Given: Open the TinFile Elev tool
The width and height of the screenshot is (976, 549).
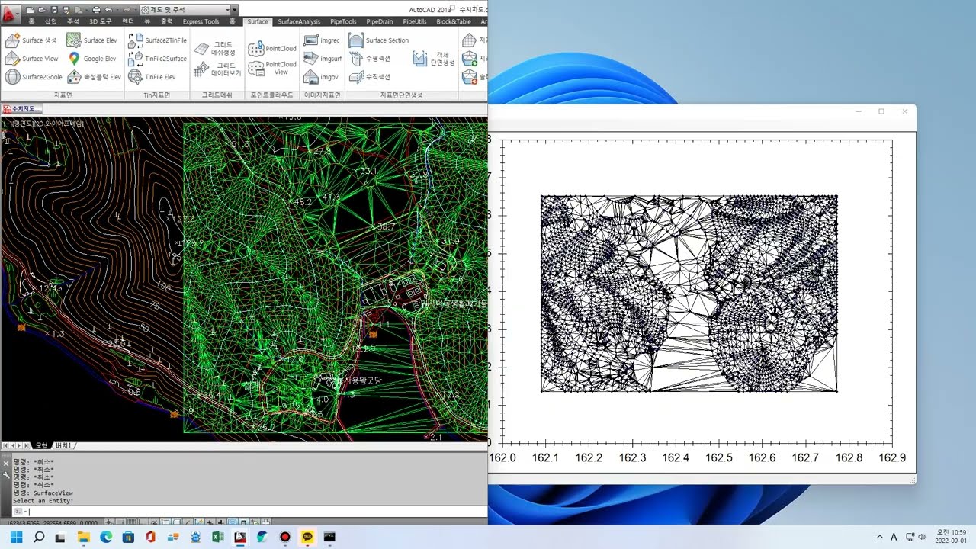Looking at the screenshot, I should point(136,77).
